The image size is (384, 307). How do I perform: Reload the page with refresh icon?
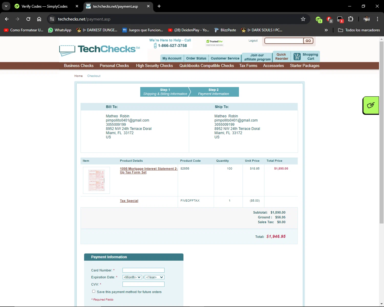click(x=28, y=19)
